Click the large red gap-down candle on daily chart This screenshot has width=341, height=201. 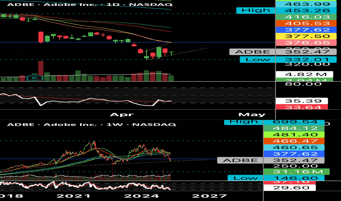point(41,37)
